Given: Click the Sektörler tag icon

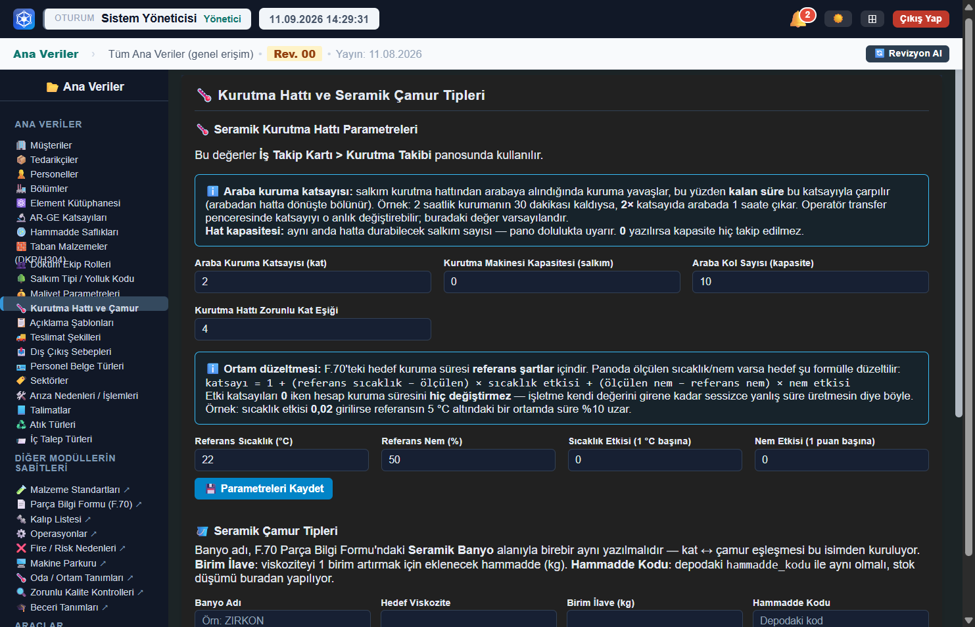Looking at the screenshot, I should point(21,381).
